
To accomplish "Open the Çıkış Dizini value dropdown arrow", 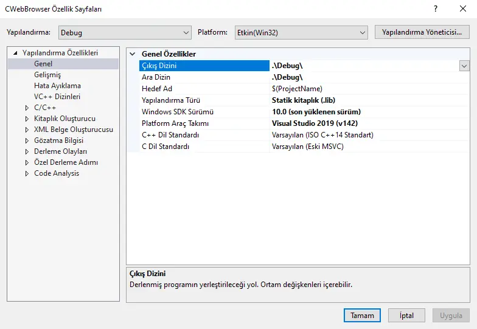I will (464, 66).
